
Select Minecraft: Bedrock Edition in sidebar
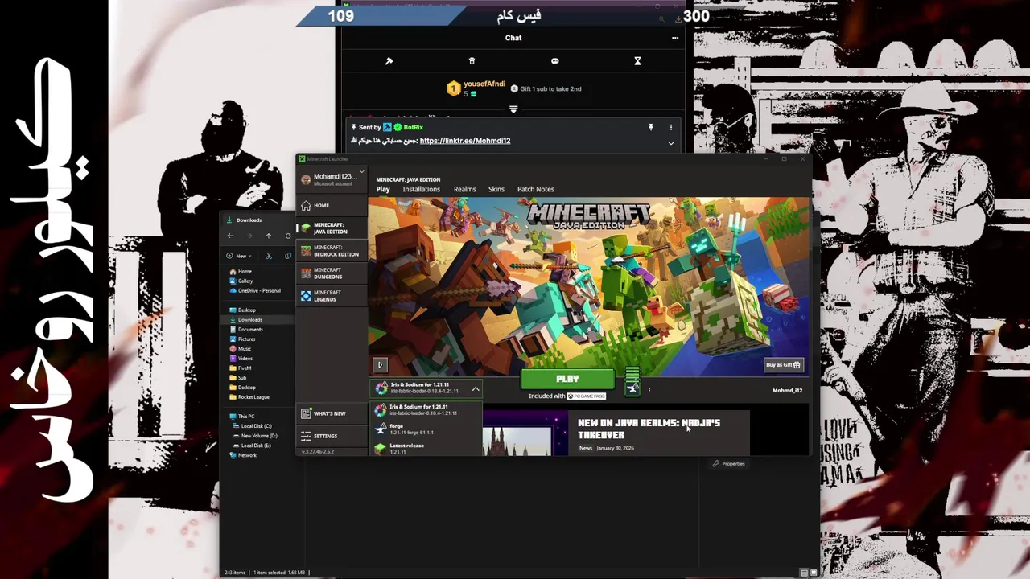[x=331, y=251]
